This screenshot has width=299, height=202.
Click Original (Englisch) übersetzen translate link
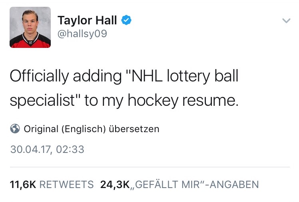point(92,129)
